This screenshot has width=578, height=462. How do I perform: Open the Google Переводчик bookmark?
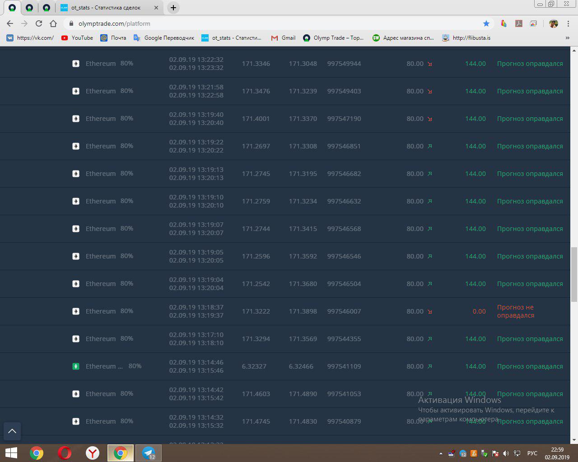[x=164, y=38]
